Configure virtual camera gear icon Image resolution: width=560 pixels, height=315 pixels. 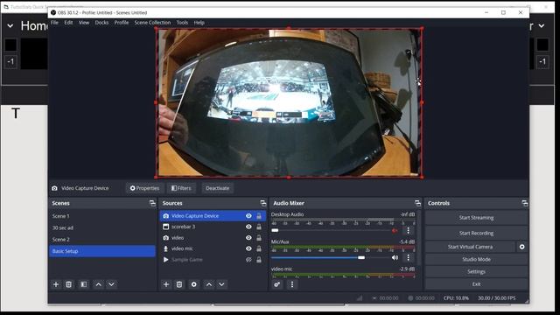[521, 247]
